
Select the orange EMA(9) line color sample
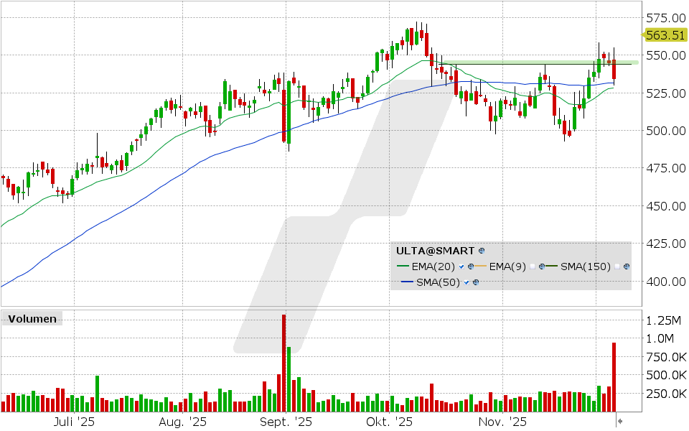pyautogui.click(x=480, y=266)
